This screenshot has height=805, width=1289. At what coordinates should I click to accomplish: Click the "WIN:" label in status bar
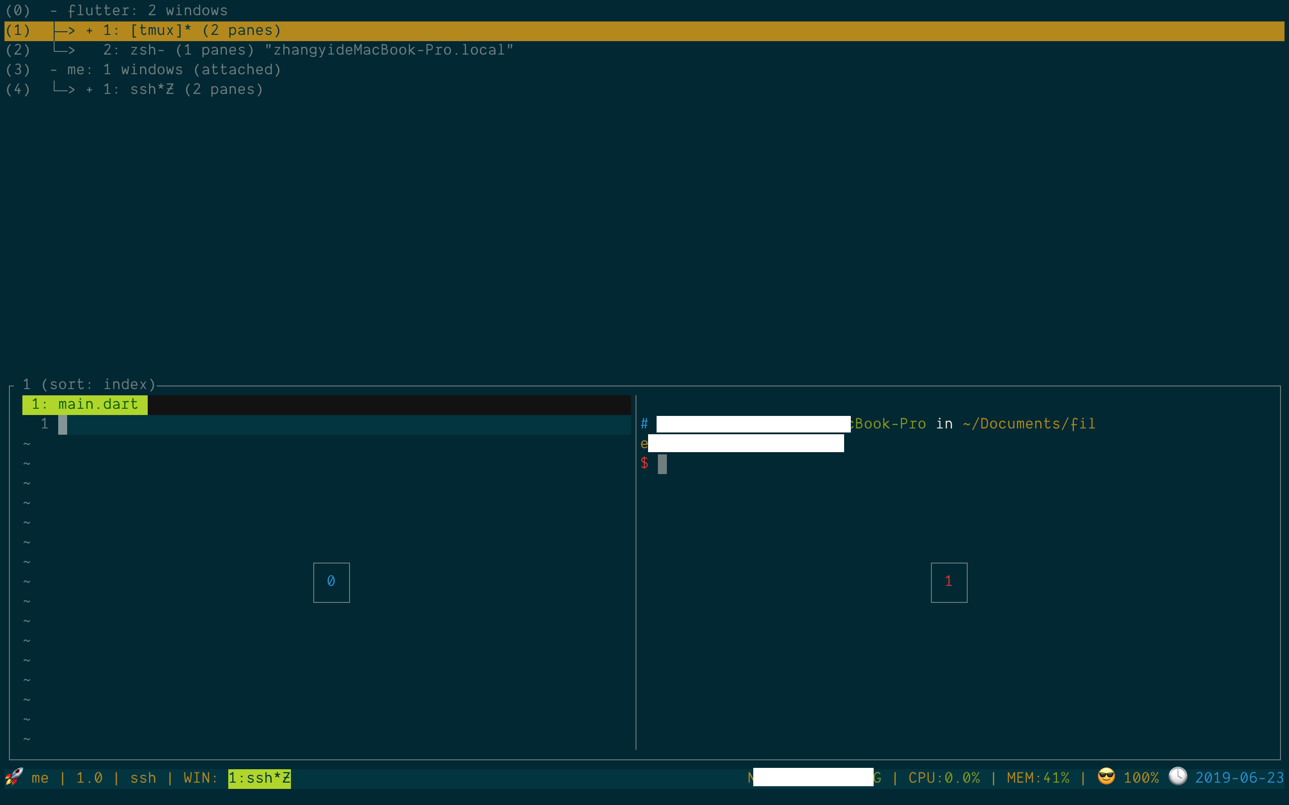click(201, 778)
